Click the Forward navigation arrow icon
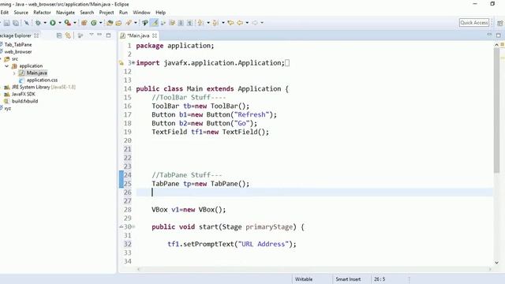 coord(255,23)
